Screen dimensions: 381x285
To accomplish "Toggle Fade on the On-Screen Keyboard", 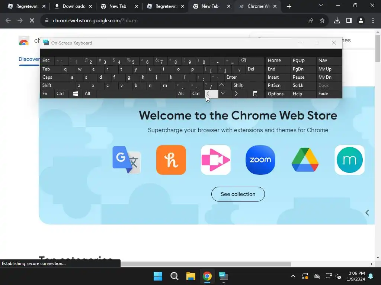I will pos(329,94).
